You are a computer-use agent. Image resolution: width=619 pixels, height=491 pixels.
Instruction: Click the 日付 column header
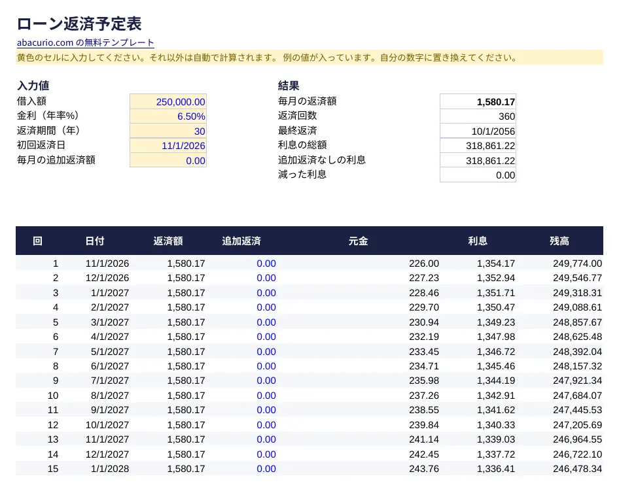(x=95, y=241)
